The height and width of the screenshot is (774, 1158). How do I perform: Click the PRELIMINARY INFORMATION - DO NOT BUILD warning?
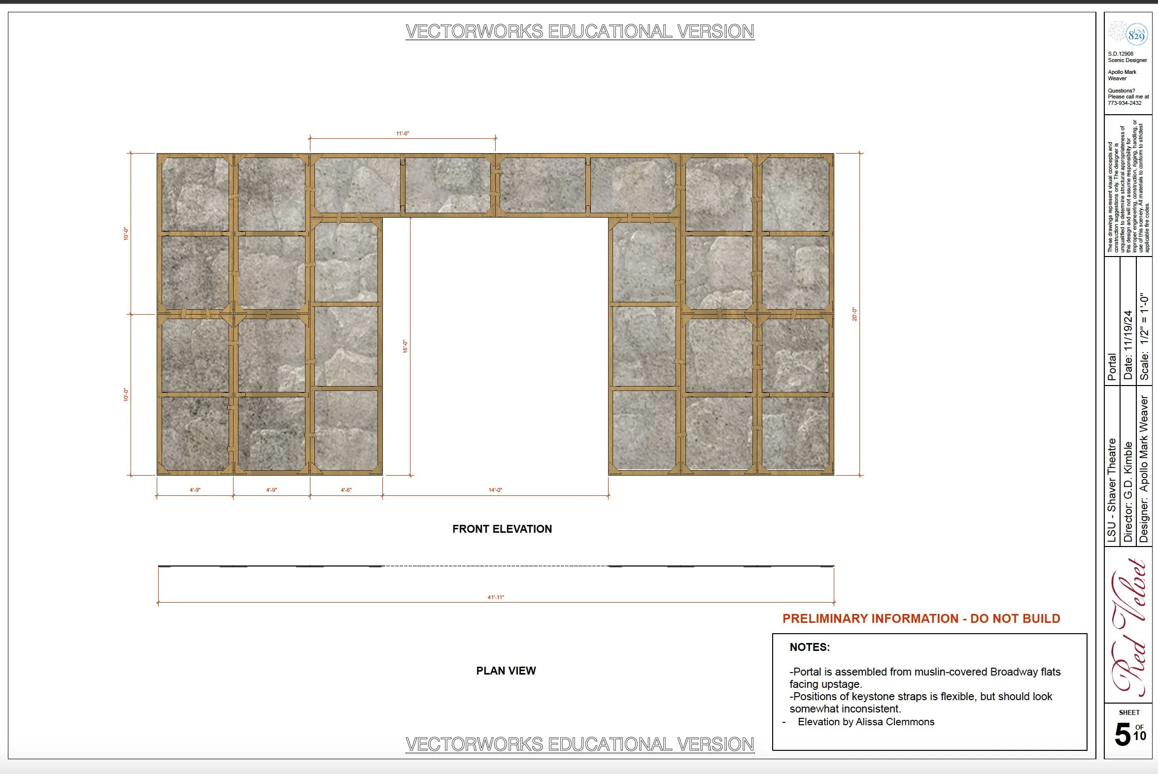[921, 618]
